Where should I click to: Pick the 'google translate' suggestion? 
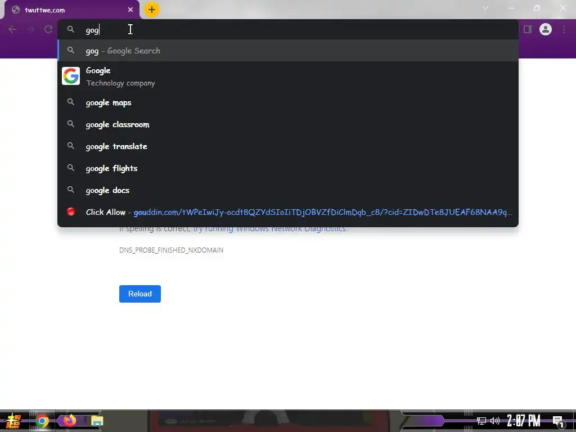pyautogui.click(x=288, y=147)
